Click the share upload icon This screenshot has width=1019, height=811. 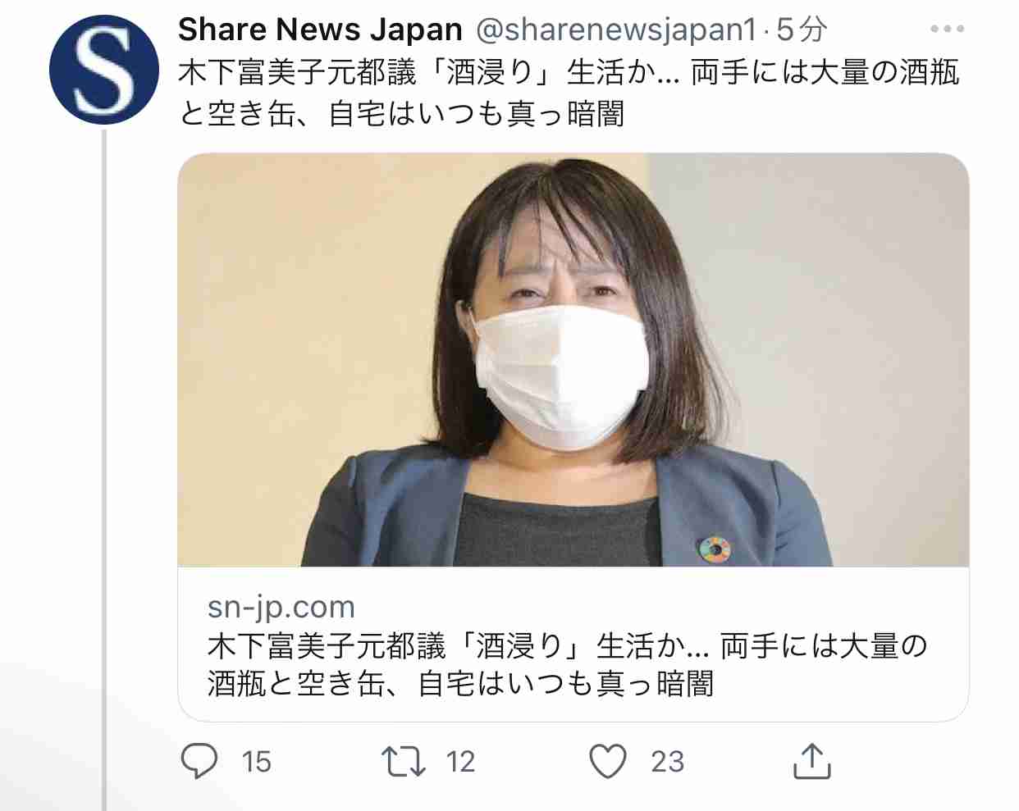point(811,761)
